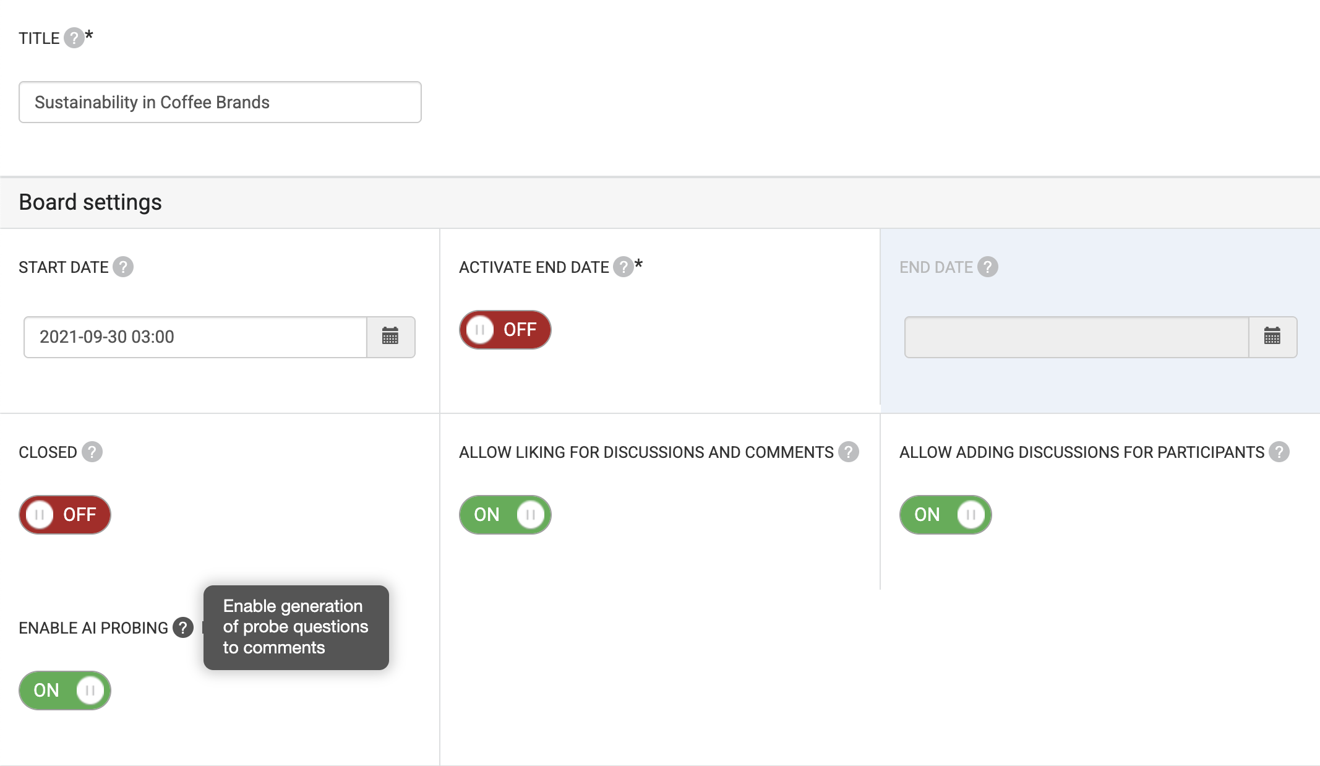
Task: Click the Title text field
Action: (x=220, y=103)
